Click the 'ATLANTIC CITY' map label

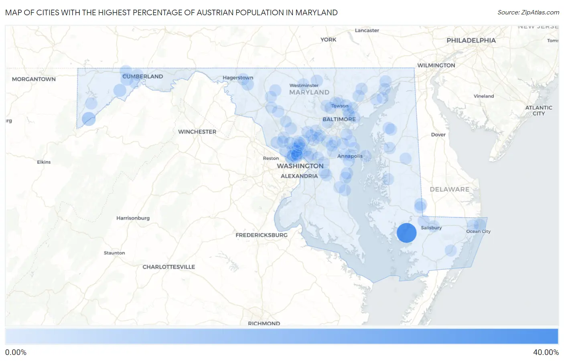click(539, 110)
